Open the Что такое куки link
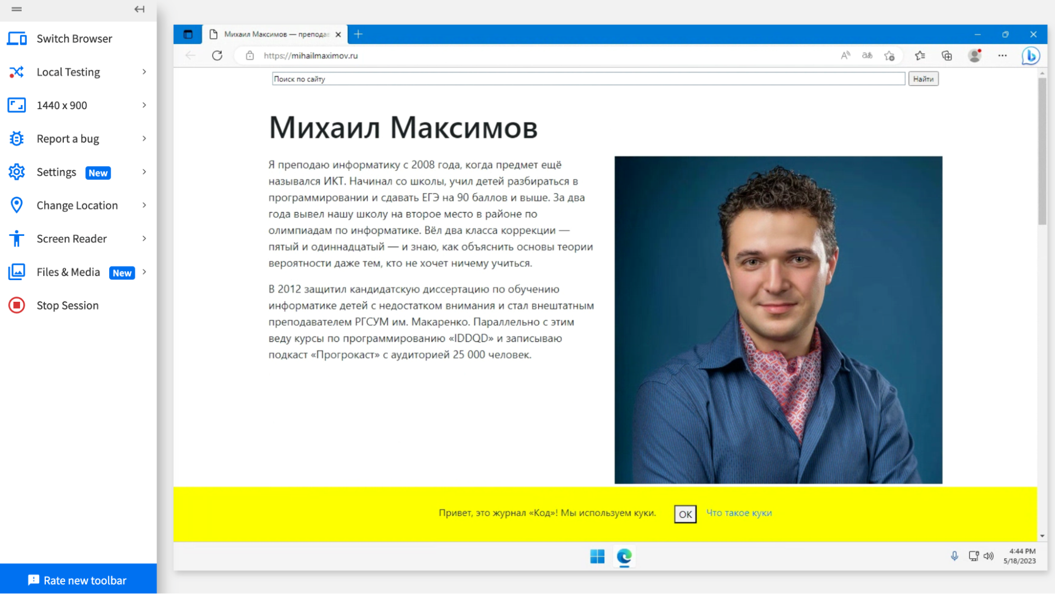The width and height of the screenshot is (1055, 594). point(738,513)
